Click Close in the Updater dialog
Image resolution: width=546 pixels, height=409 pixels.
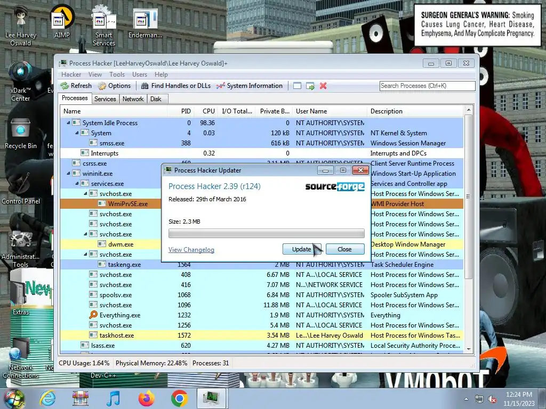click(x=345, y=249)
